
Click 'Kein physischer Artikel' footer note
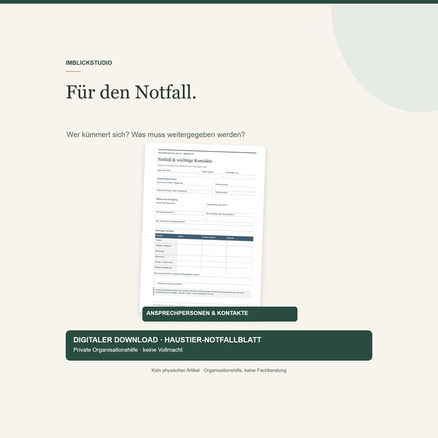[x=175, y=370]
